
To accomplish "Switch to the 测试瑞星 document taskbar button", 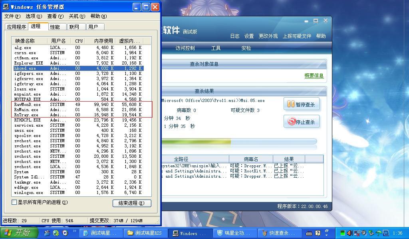I will click(x=100, y=233).
